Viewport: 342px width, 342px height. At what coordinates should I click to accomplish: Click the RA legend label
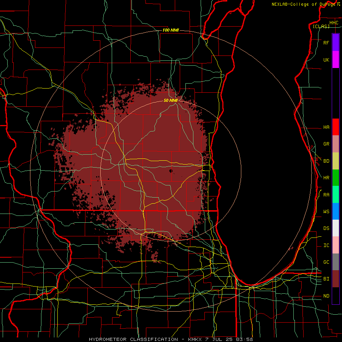coord(326,195)
